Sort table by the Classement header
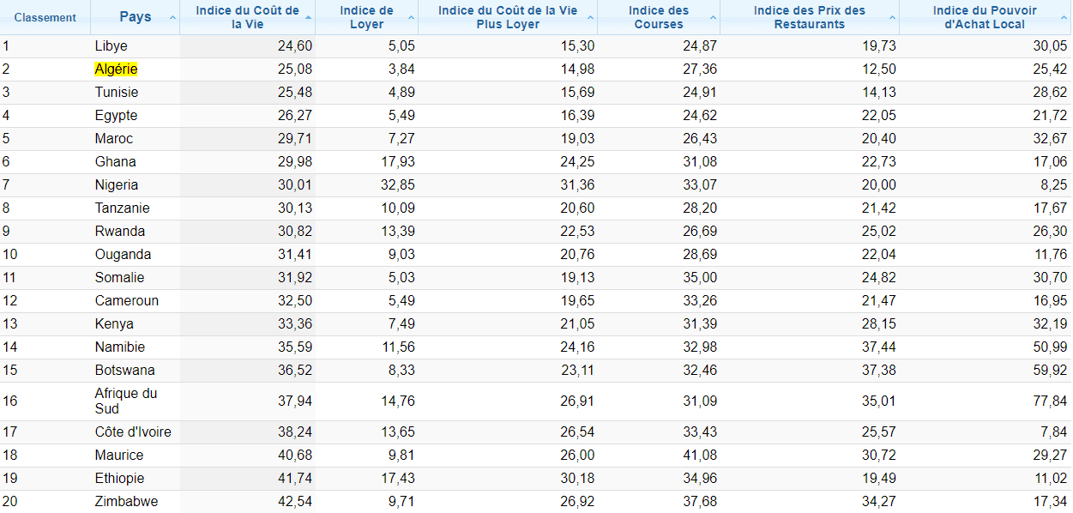The height and width of the screenshot is (513, 1073). coord(45,18)
